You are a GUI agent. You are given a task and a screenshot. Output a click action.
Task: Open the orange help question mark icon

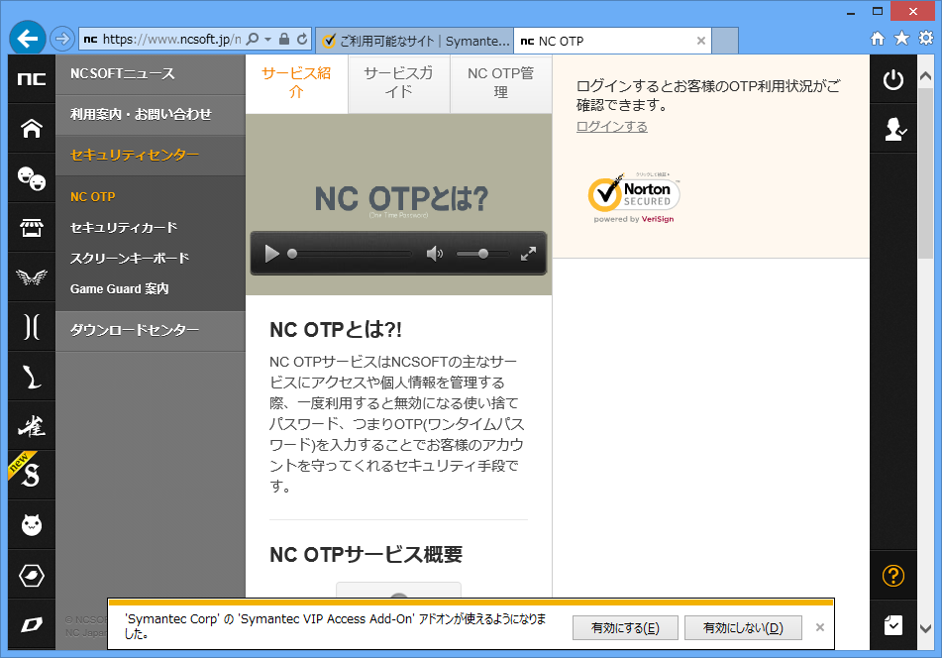[893, 576]
